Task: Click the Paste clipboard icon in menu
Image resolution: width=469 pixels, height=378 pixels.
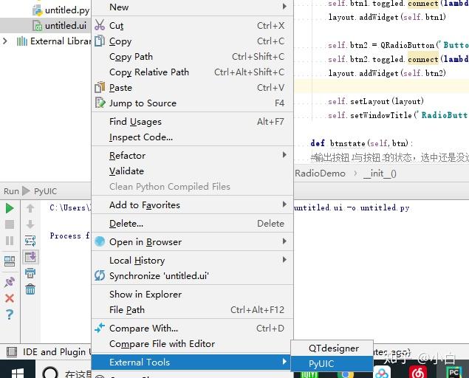Action: (x=100, y=87)
